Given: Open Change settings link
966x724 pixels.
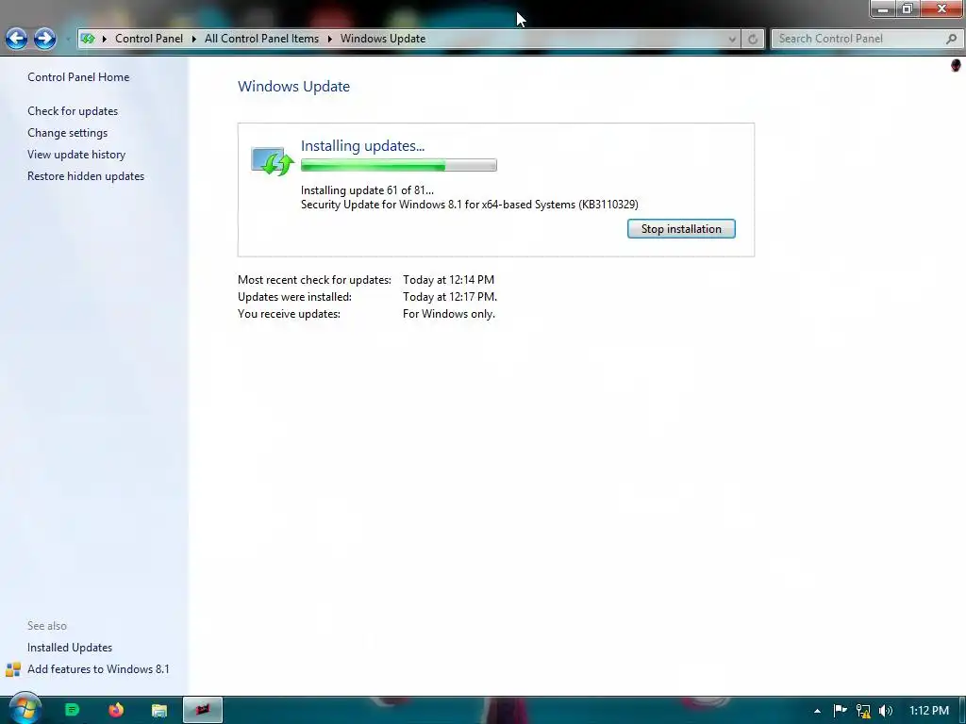Looking at the screenshot, I should (x=67, y=132).
